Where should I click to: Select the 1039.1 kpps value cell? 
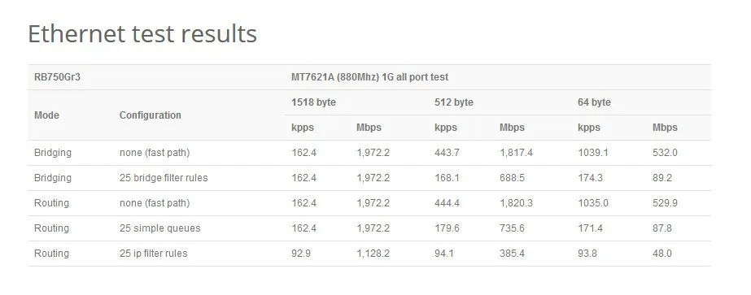click(x=593, y=153)
